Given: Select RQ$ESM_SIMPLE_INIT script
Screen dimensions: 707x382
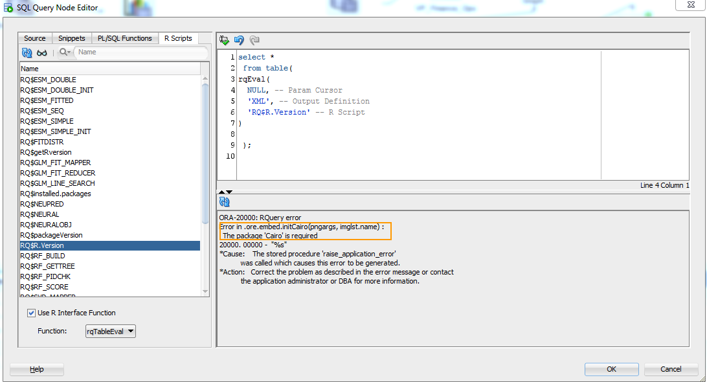Looking at the screenshot, I should pos(110,131).
